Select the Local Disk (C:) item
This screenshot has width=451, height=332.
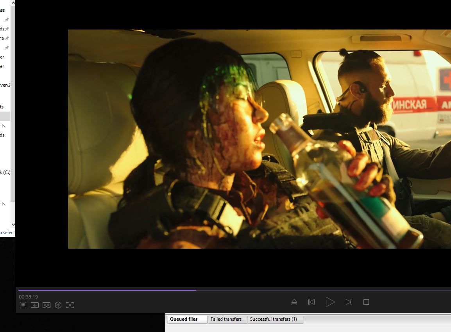pos(5,172)
